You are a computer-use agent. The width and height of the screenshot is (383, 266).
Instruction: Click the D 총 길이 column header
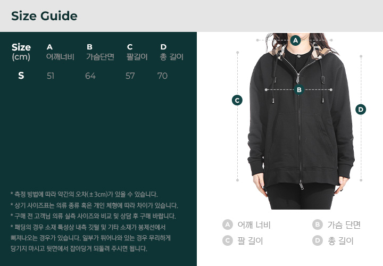click(x=171, y=52)
